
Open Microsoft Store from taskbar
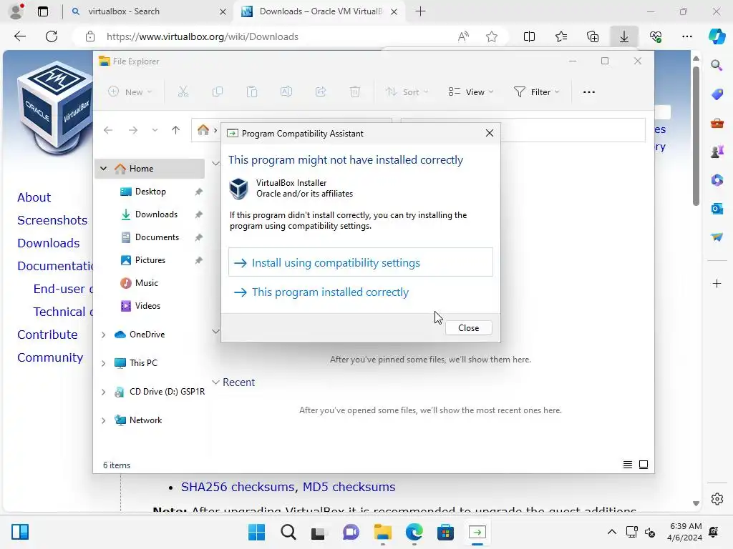(x=445, y=532)
